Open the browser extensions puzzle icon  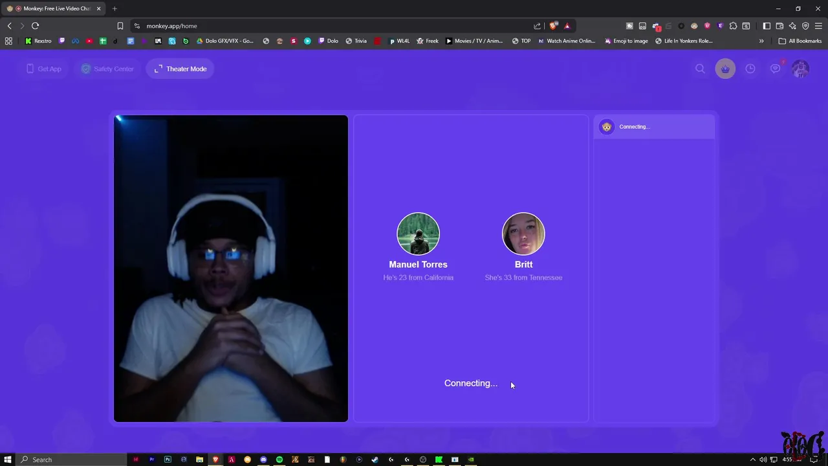733,26
